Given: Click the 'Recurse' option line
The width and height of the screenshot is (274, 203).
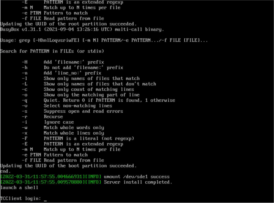Looking at the screenshot, I should pos(53,117).
